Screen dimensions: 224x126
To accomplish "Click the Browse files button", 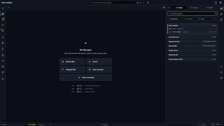I will pos(72,62).
